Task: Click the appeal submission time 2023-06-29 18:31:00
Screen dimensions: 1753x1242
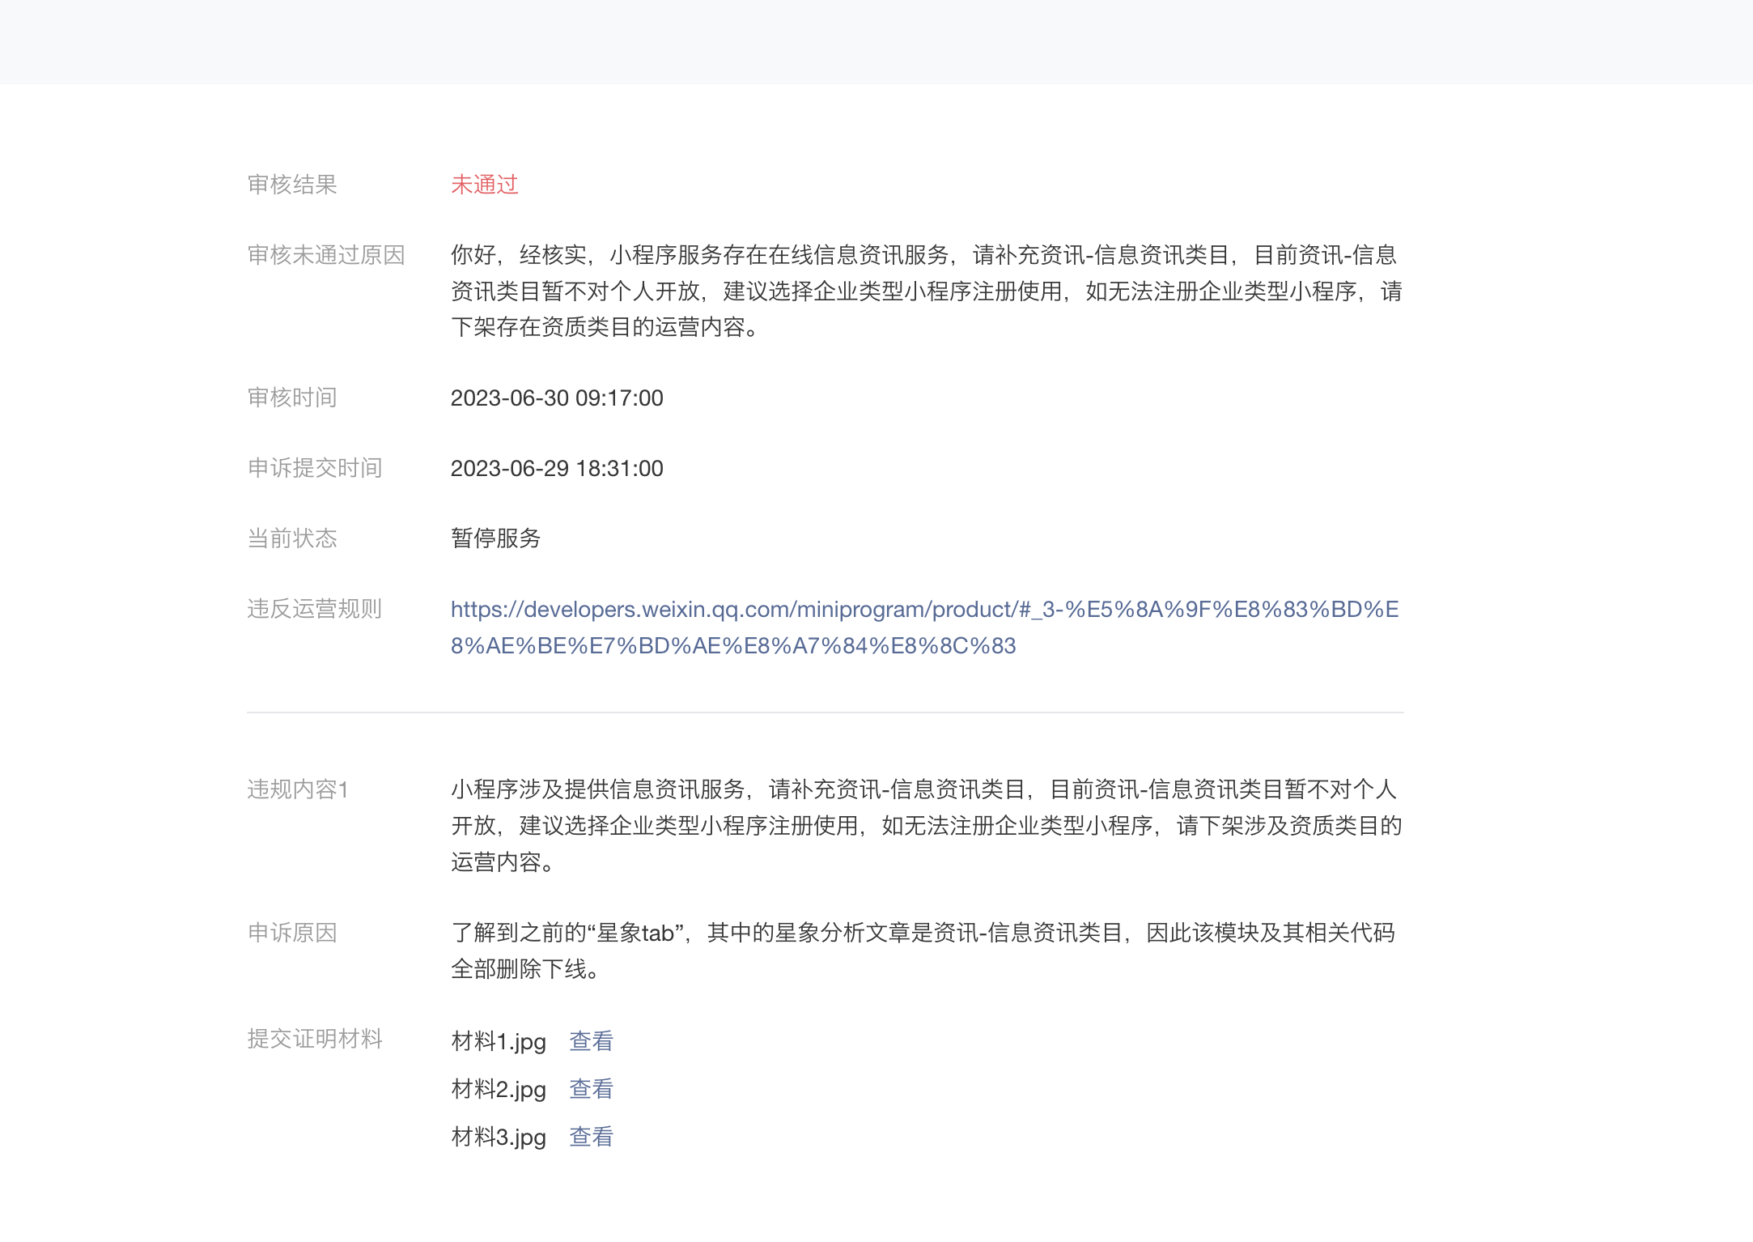Action: [x=557, y=469]
